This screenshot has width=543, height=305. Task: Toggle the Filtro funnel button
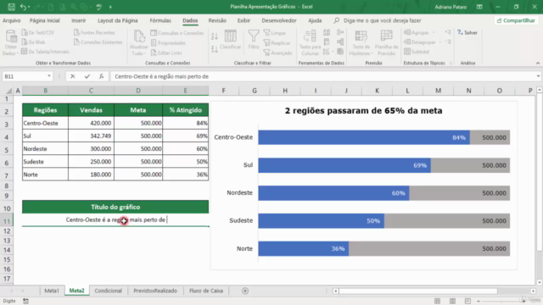pos(254,40)
